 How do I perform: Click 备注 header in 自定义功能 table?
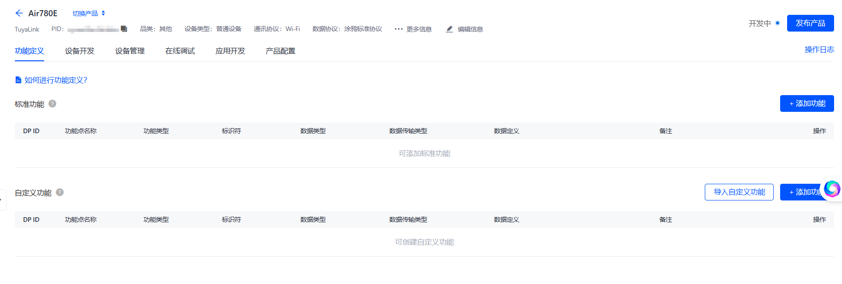tap(666, 219)
